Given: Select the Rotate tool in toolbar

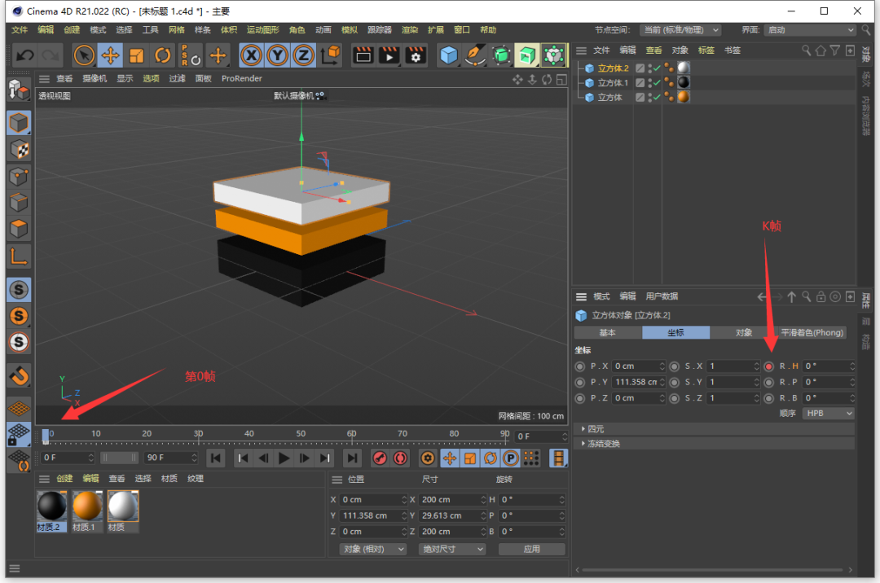Looking at the screenshot, I should (x=163, y=55).
